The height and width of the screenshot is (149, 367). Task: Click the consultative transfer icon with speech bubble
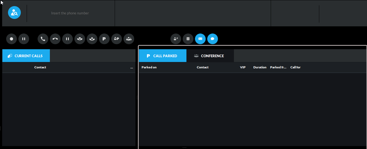tap(80, 39)
